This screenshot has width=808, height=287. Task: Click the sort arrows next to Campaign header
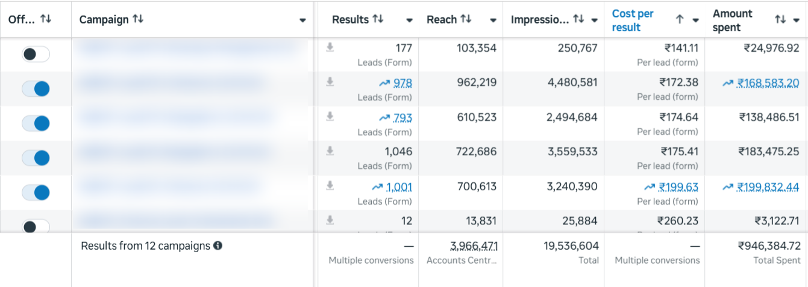click(138, 19)
